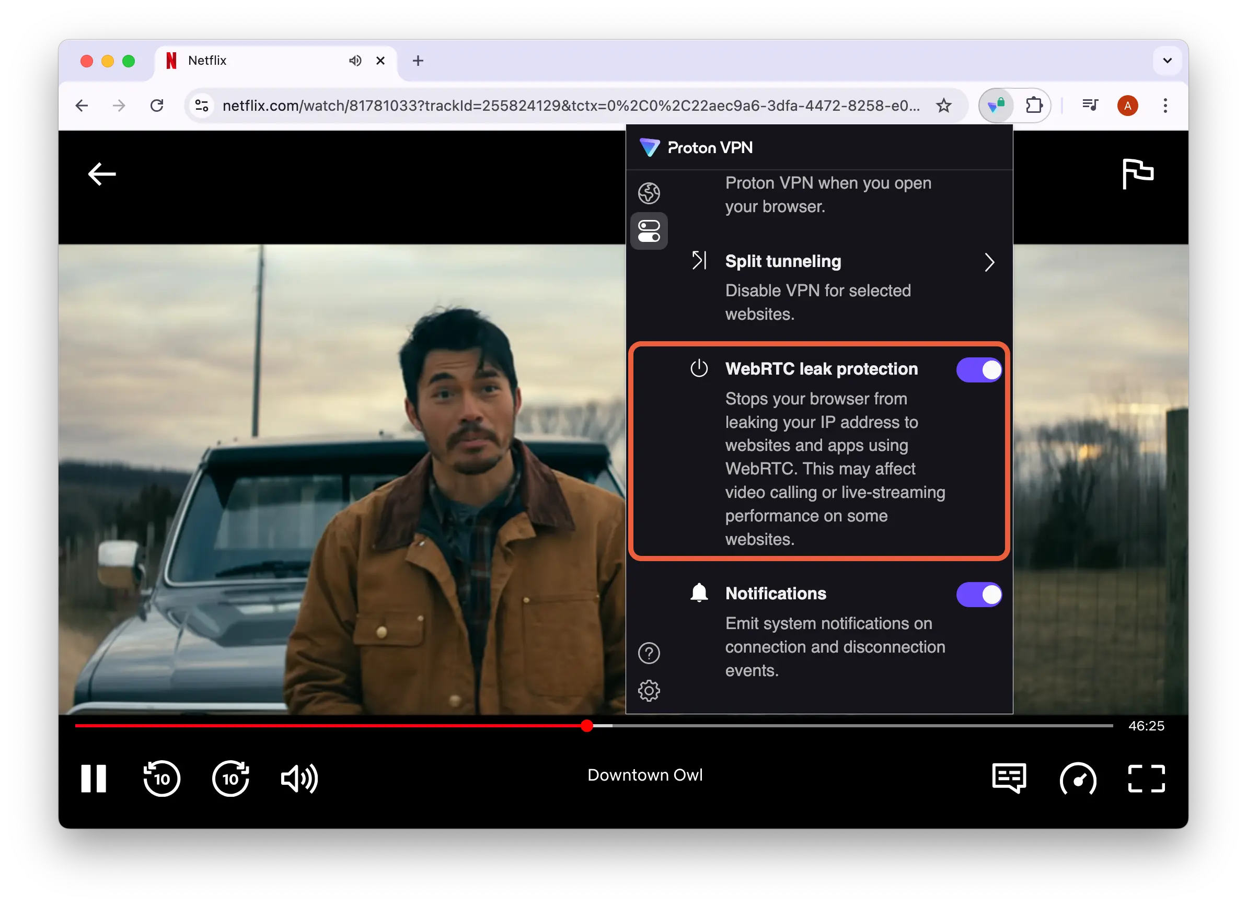Open Proton VPN help icon
The width and height of the screenshot is (1247, 906).
coord(649,653)
